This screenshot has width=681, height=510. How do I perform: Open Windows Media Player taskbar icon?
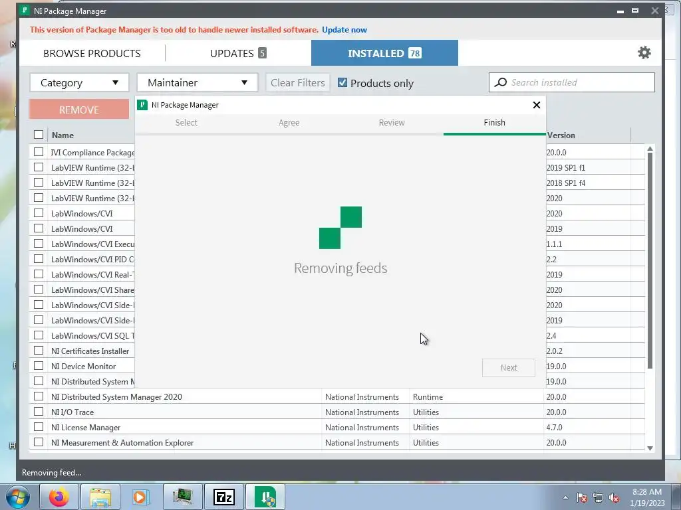click(x=141, y=497)
